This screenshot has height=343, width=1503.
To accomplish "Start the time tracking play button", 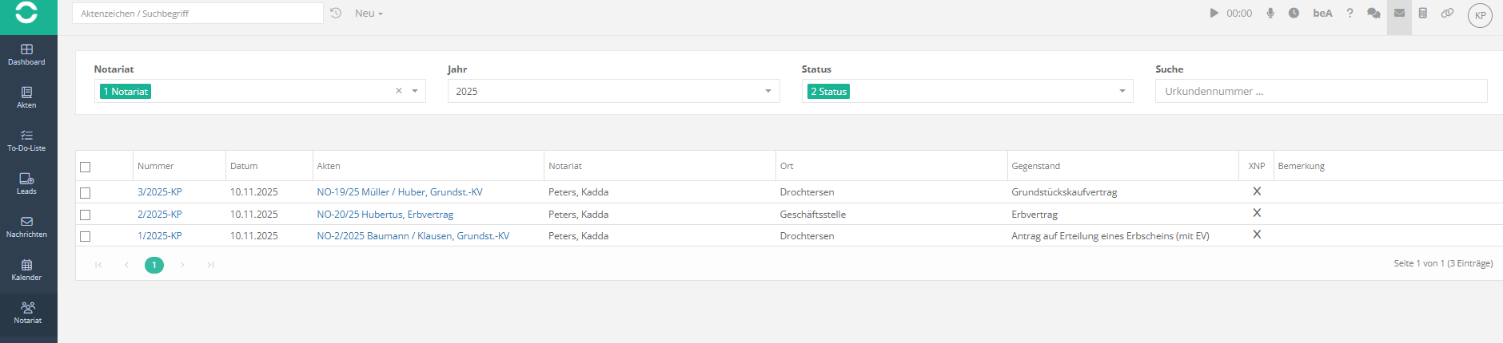I will click(x=1214, y=13).
